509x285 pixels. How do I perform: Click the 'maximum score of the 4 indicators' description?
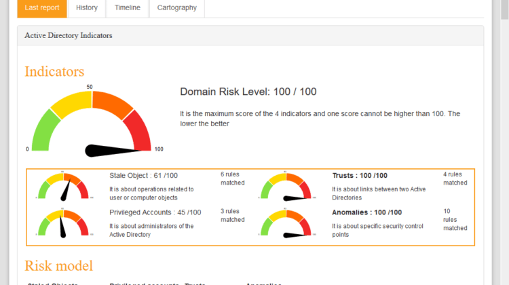click(320, 119)
